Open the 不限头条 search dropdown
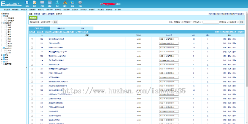 197,22
